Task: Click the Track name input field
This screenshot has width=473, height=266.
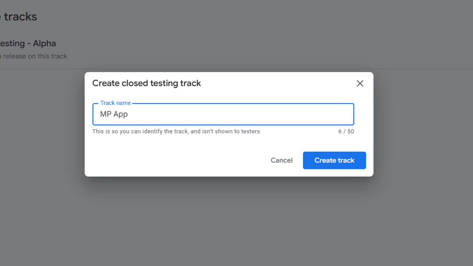Action: tap(223, 114)
